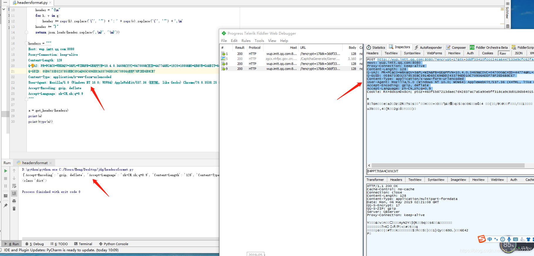
Task: Switch to the Statistics tab
Action: coord(376,48)
